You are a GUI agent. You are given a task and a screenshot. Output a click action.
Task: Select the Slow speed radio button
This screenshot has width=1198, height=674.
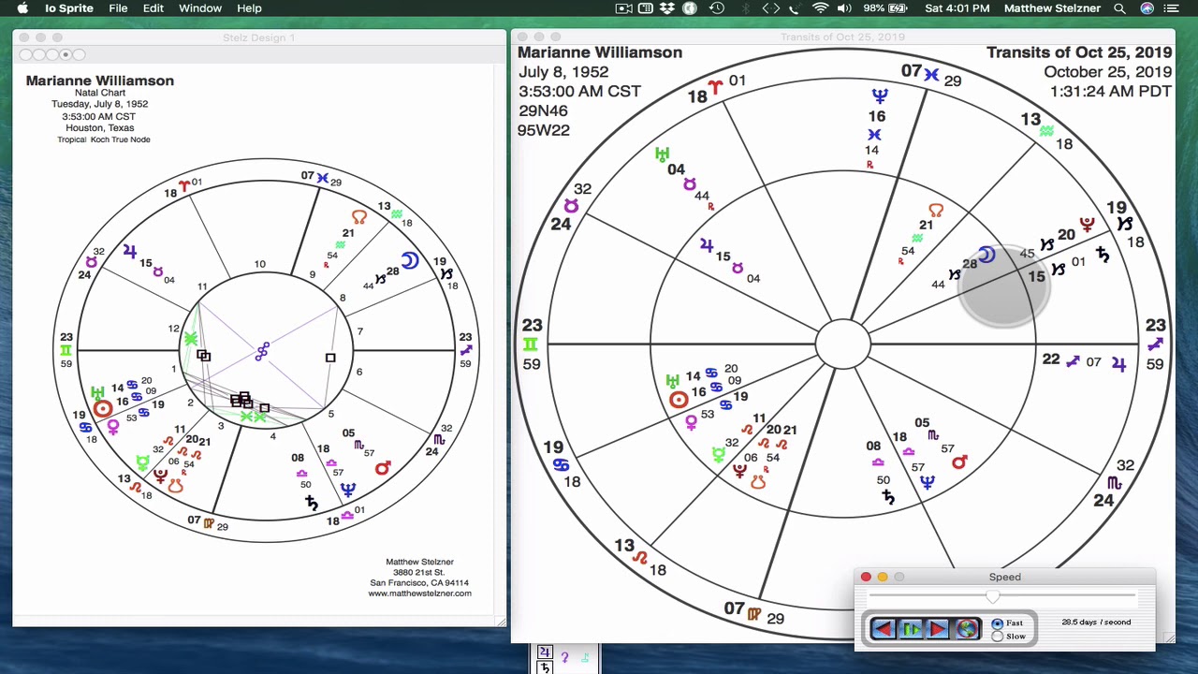pos(998,637)
